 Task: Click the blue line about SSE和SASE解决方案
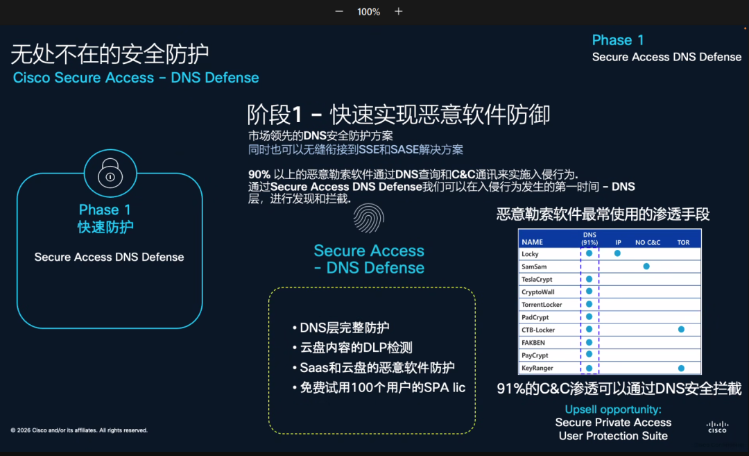[x=355, y=150]
